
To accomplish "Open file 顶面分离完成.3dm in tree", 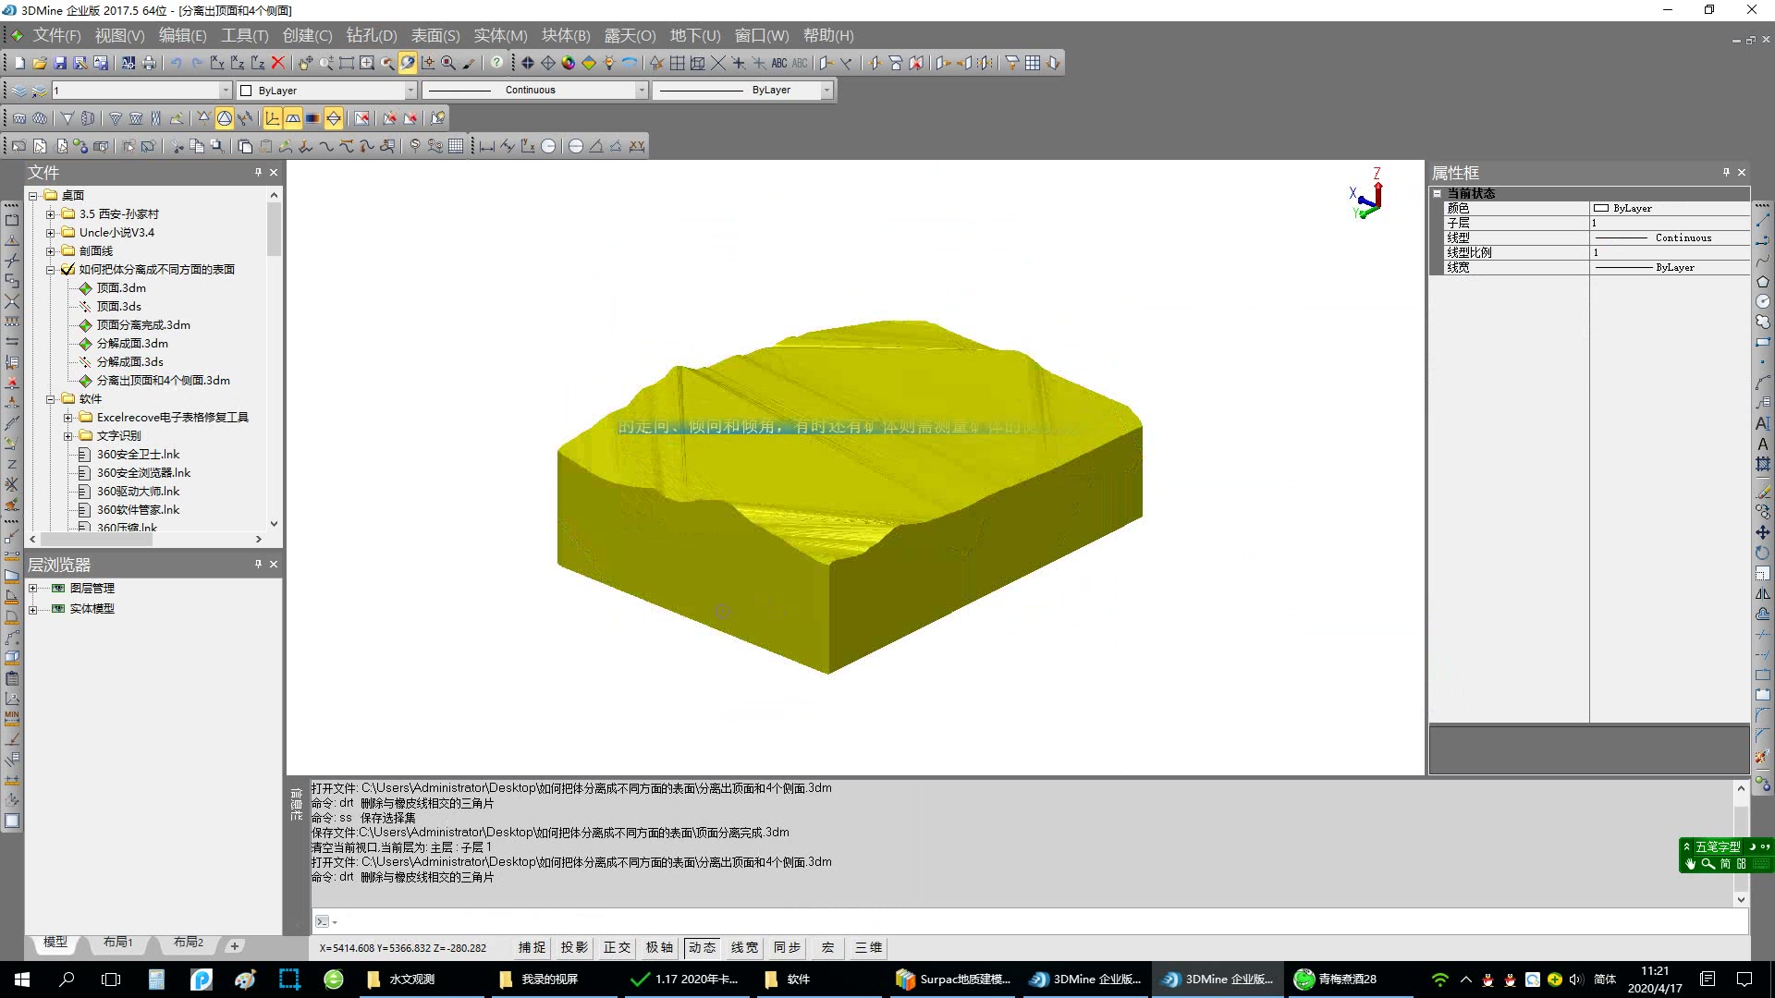I will click(x=143, y=325).
